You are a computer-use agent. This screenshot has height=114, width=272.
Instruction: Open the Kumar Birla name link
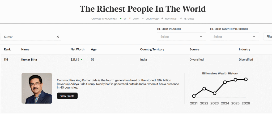[29, 60]
